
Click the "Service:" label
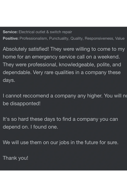10,32
